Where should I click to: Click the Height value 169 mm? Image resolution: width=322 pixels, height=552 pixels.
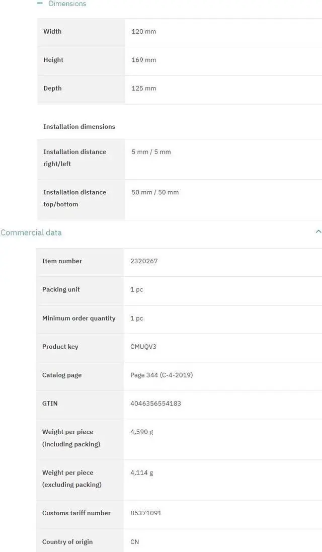[144, 60]
